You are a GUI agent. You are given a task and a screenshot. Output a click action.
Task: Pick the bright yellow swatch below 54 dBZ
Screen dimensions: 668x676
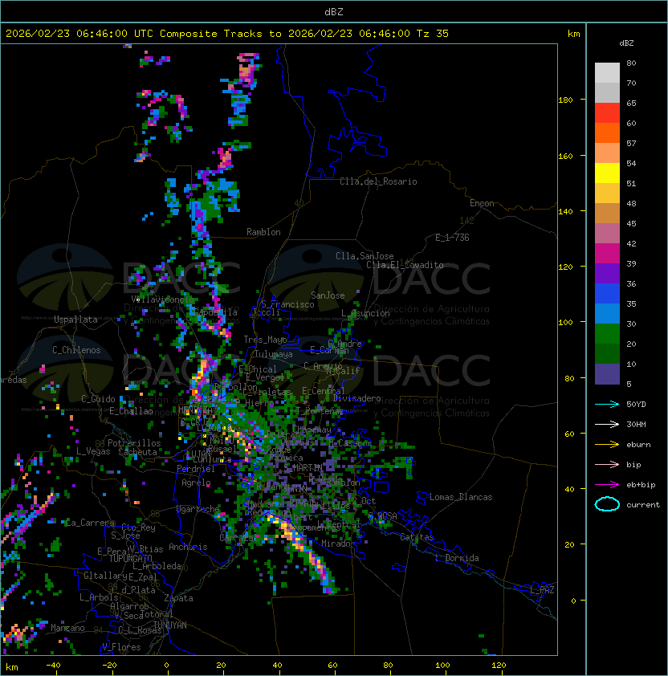607,173
